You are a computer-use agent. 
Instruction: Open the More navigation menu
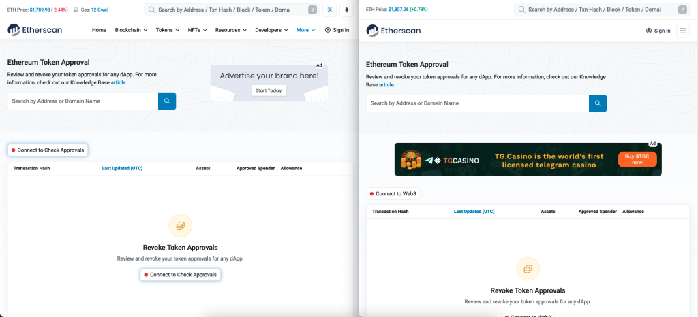point(305,30)
